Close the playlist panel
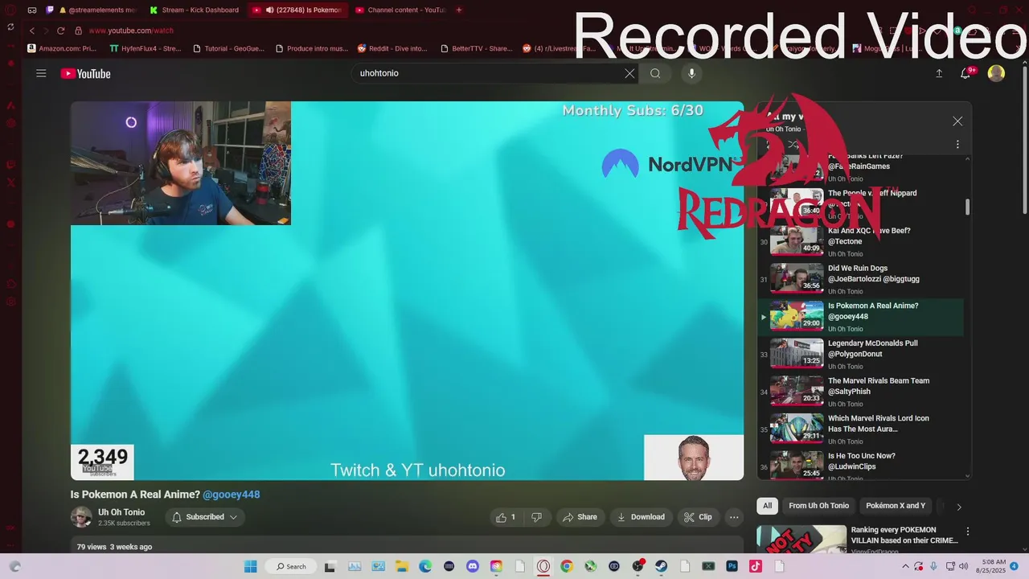The height and width of the screenshot is (579, 1029). tap(957, 121)
